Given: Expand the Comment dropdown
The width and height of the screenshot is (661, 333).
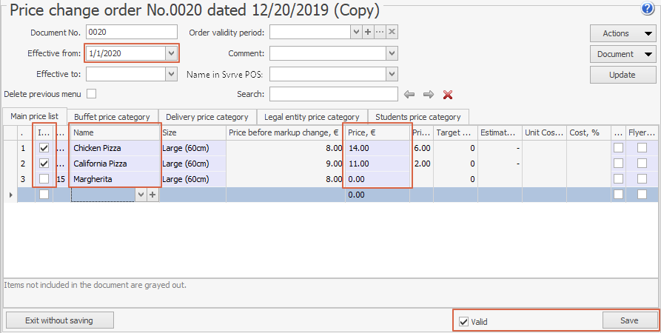Looking at the screenshot, I should (x=392, y=53).
